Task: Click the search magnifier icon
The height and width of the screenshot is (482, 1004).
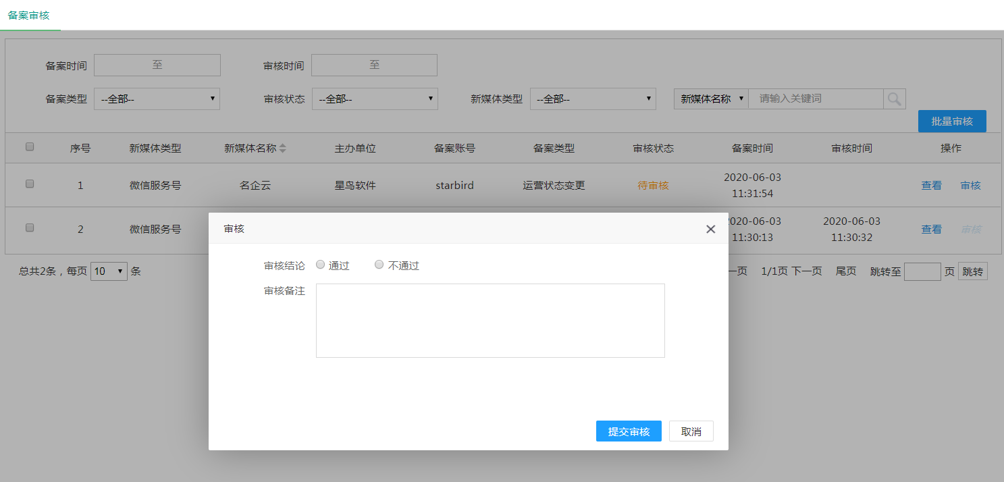Action: click(894, 99)
